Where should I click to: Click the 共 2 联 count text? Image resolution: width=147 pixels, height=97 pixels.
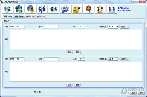(x=37, y=92)
